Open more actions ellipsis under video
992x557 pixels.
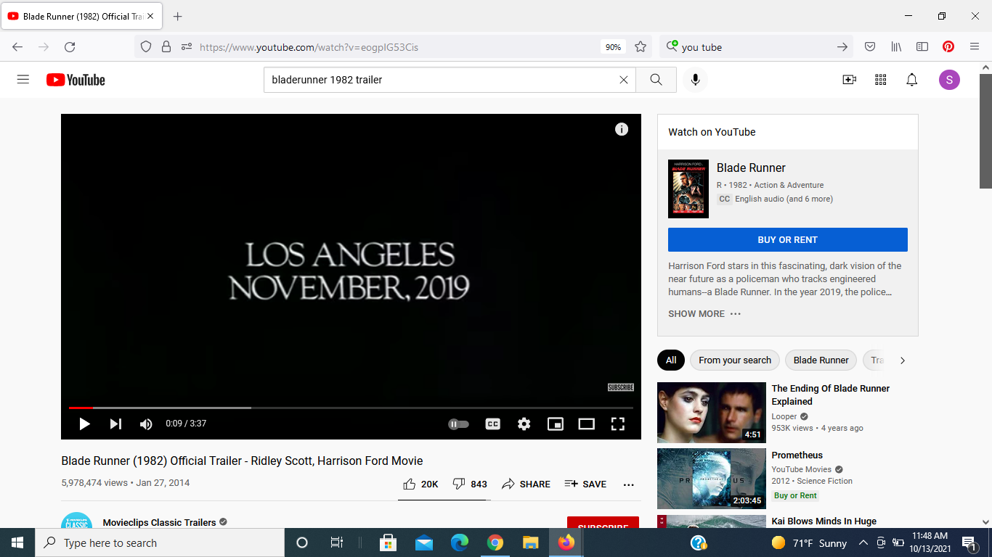[x=629, y=484]
